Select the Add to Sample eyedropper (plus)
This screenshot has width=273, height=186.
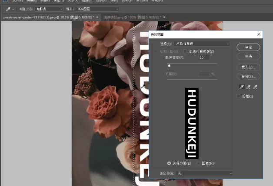pos(249,87)
